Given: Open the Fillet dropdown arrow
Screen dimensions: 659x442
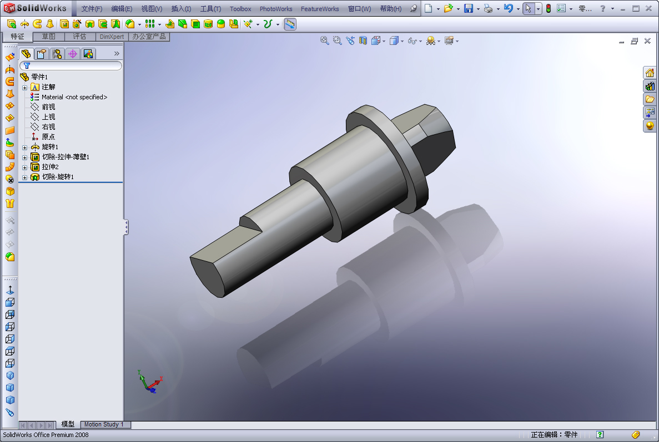Looking at the screenshot, I should click(139, 24).
